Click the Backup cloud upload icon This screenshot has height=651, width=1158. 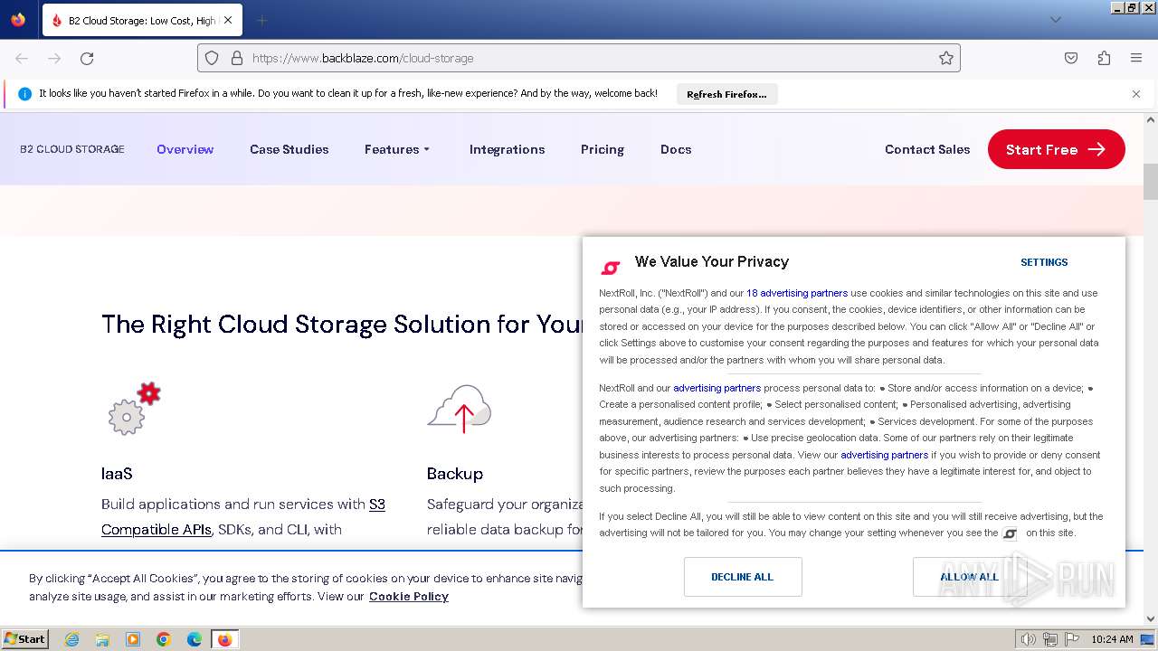(x=460, y=409)
